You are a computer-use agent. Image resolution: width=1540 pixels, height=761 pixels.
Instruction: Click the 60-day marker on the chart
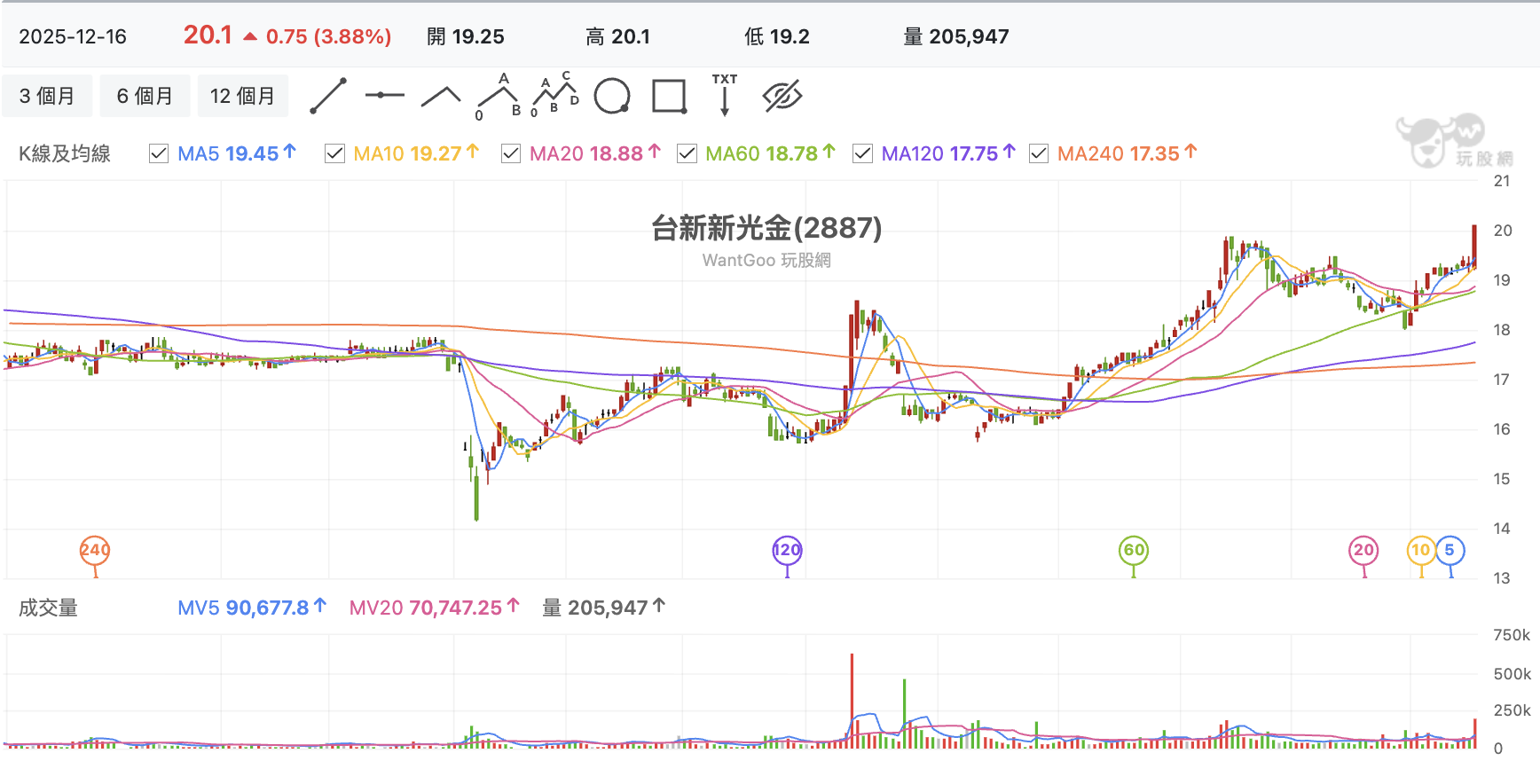point(1134,550)
